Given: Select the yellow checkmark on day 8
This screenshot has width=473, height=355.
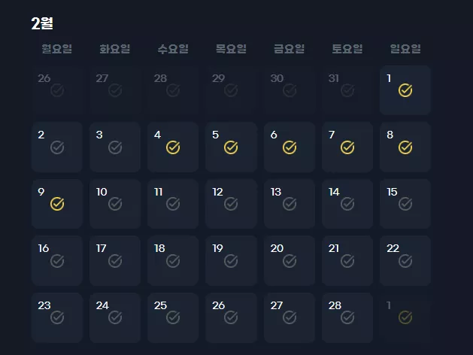Looking at the screenshot, I should point(405,147).
